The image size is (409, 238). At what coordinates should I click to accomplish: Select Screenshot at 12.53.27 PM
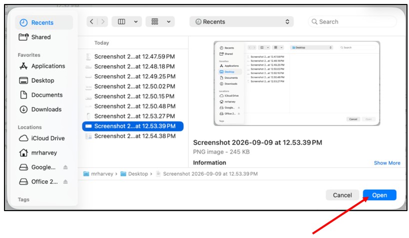[x=133, y=116]
